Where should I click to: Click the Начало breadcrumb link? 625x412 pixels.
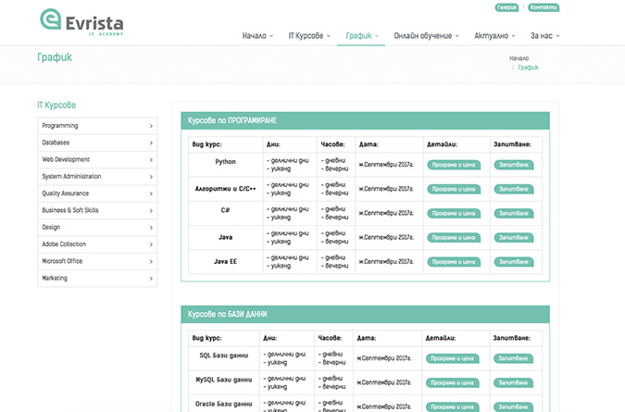tap(519, 58)
